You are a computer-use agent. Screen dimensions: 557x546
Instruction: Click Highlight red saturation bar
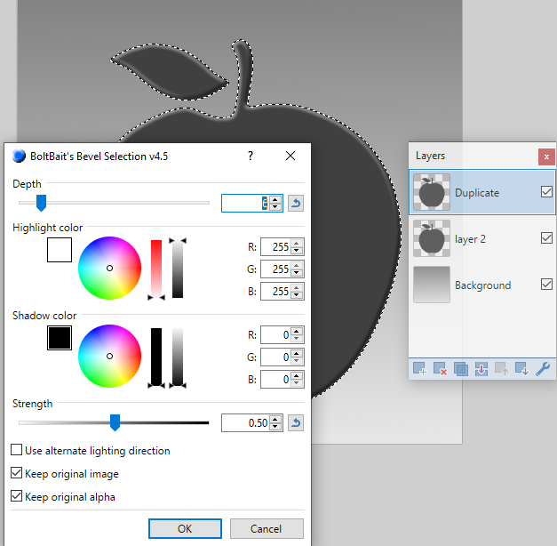click(156, 269)
